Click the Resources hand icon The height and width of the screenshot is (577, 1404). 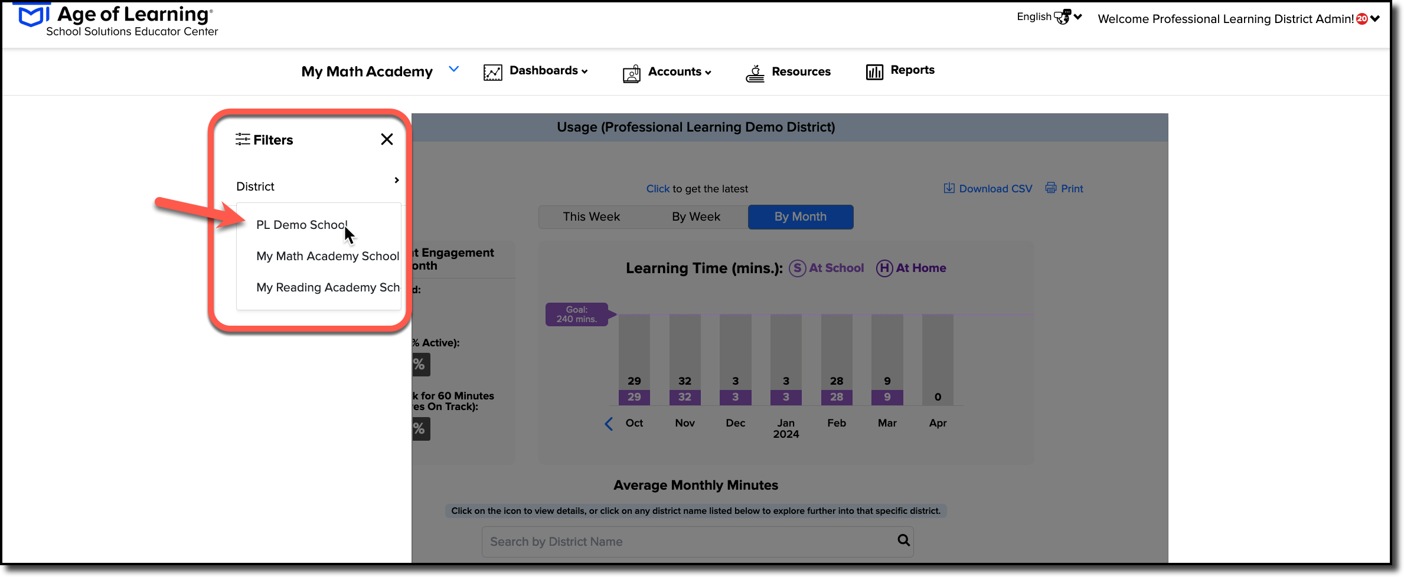(755, 73)
